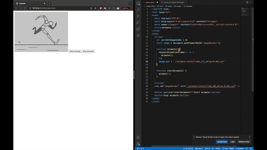Click the Spaces: 2 indentation status item
Screen dimensions: 267x150
click(199, 148)
